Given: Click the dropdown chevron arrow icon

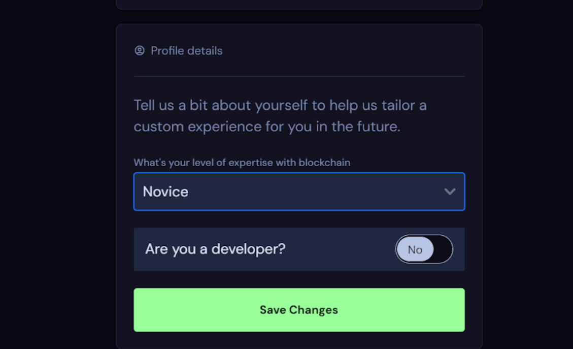Looking at the screenshot, I should tap(450, 192).
